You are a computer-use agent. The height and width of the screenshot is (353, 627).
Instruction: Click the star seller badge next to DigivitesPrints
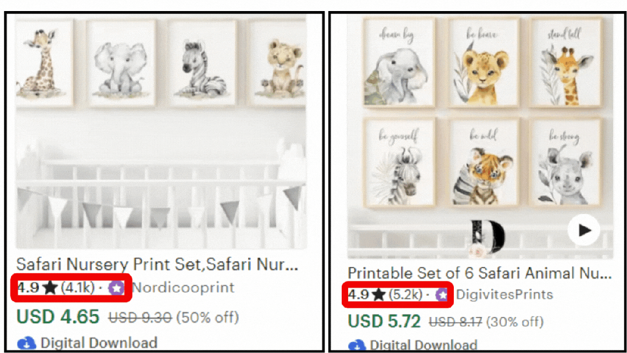442,295
